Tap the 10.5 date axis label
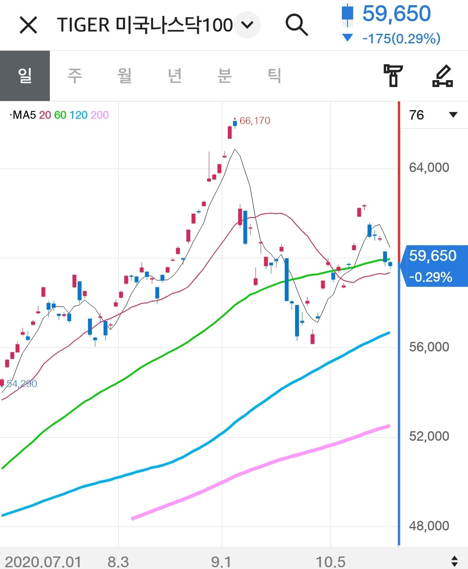468x569 pixels. click(x=331, y=562)
